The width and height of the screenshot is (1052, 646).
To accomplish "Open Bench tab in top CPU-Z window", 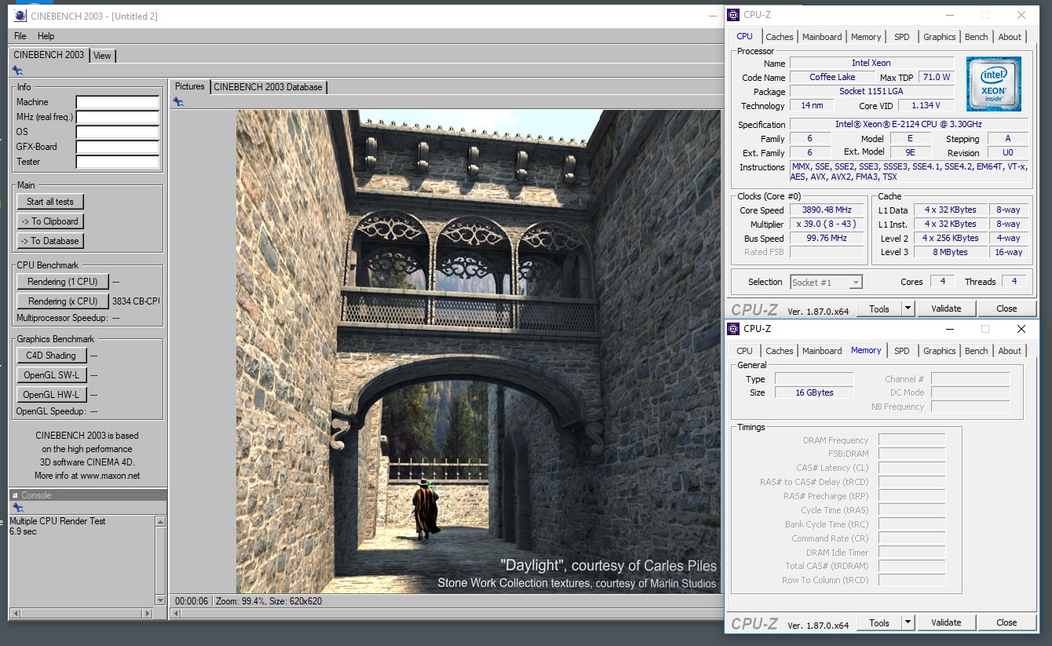I will coord(977,37).
